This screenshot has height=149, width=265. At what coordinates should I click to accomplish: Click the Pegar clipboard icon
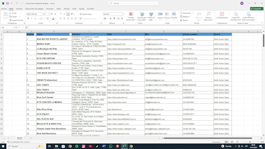click(5, 14)
